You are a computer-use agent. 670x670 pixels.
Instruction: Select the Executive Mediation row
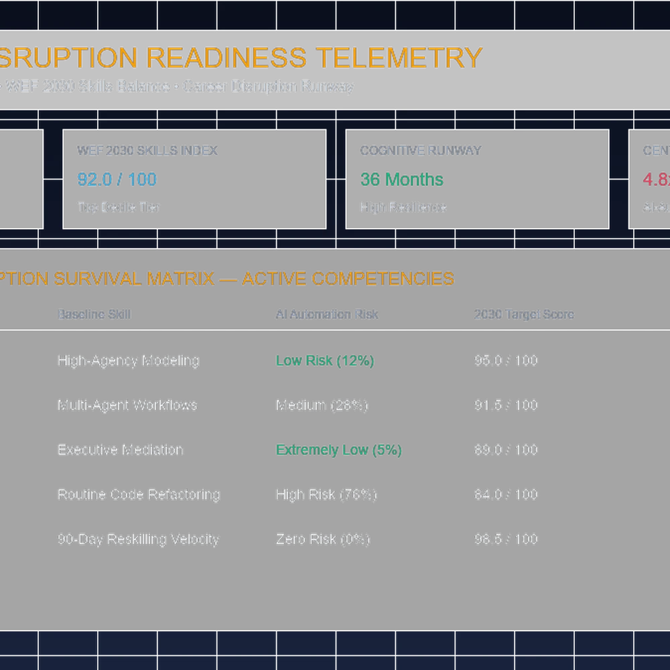335,450
